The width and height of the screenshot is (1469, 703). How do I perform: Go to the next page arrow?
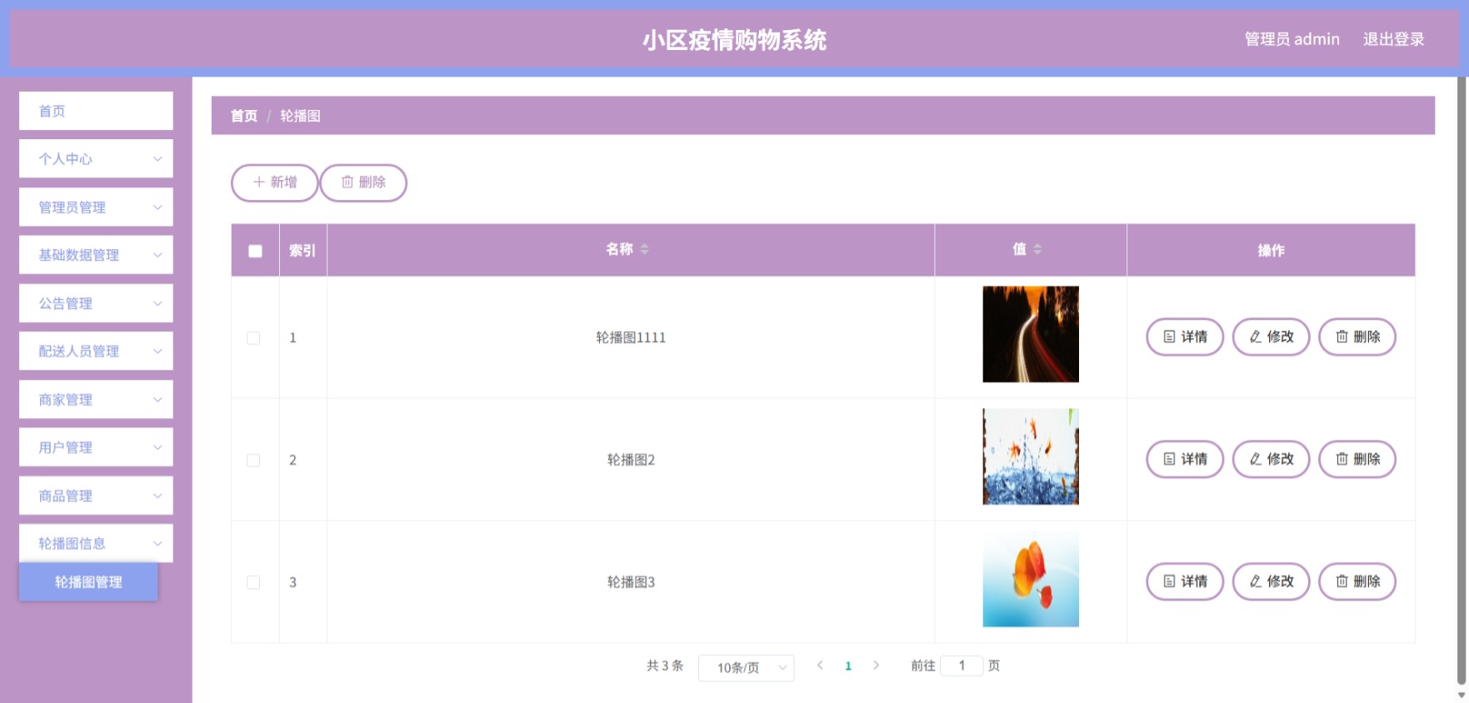coord(876,665)
